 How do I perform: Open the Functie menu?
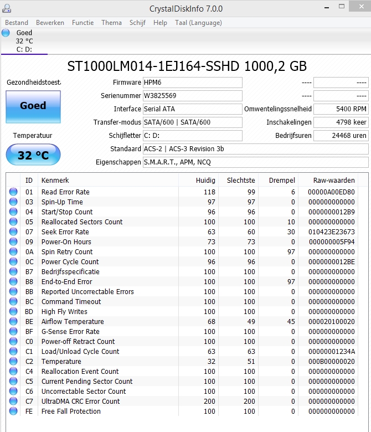(83, 23)
